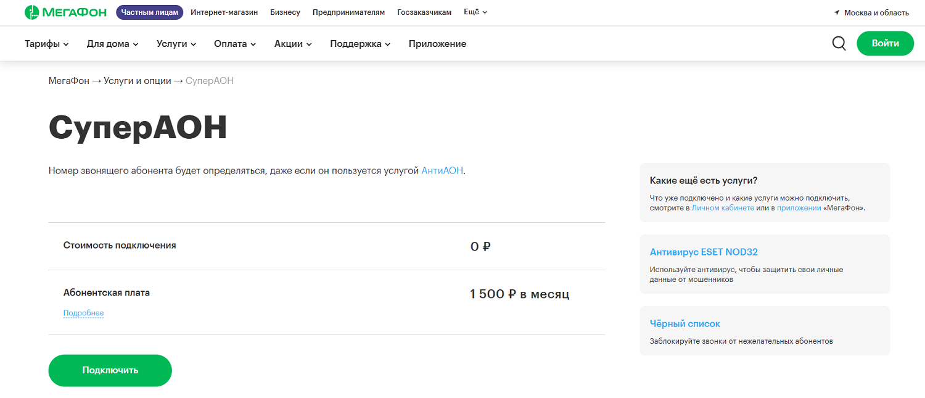Follow the АнтиАОН link

(442, 170)
